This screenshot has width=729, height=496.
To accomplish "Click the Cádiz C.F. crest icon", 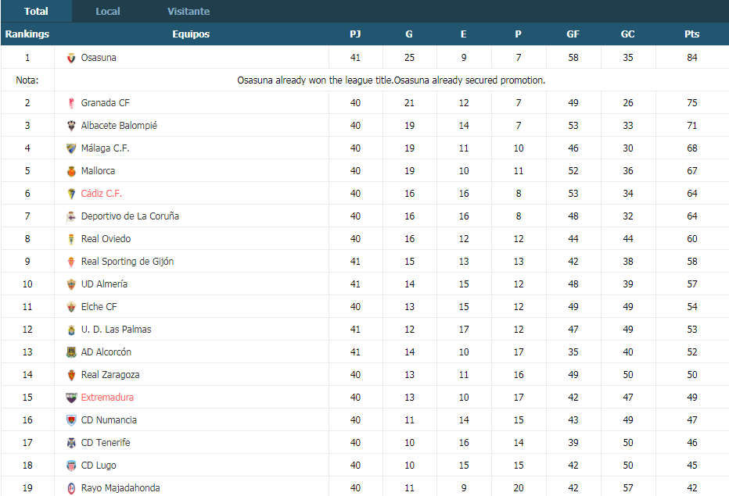I will pos(71,194).
